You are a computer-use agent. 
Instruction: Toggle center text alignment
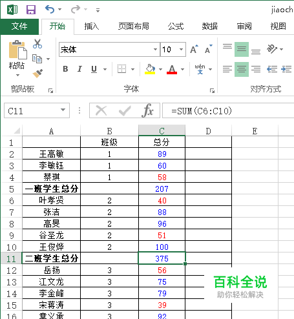242,69
